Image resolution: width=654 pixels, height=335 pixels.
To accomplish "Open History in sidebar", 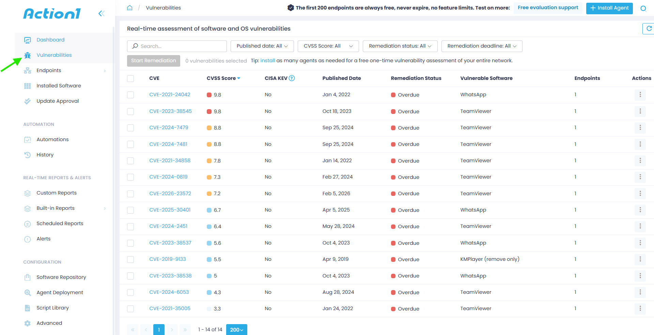I will click(45, 155).
